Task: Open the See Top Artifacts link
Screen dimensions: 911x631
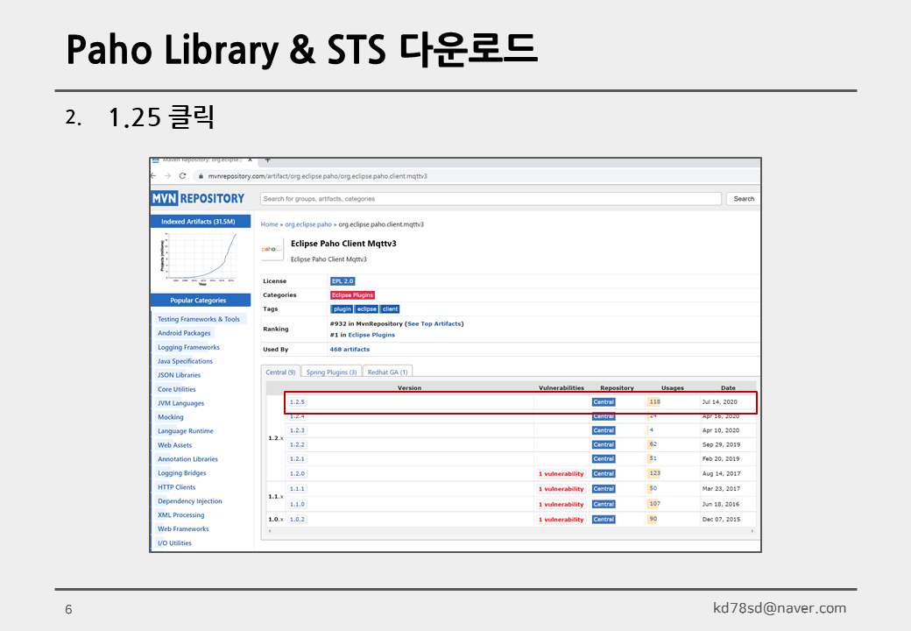Action: (x=434, y=323)
